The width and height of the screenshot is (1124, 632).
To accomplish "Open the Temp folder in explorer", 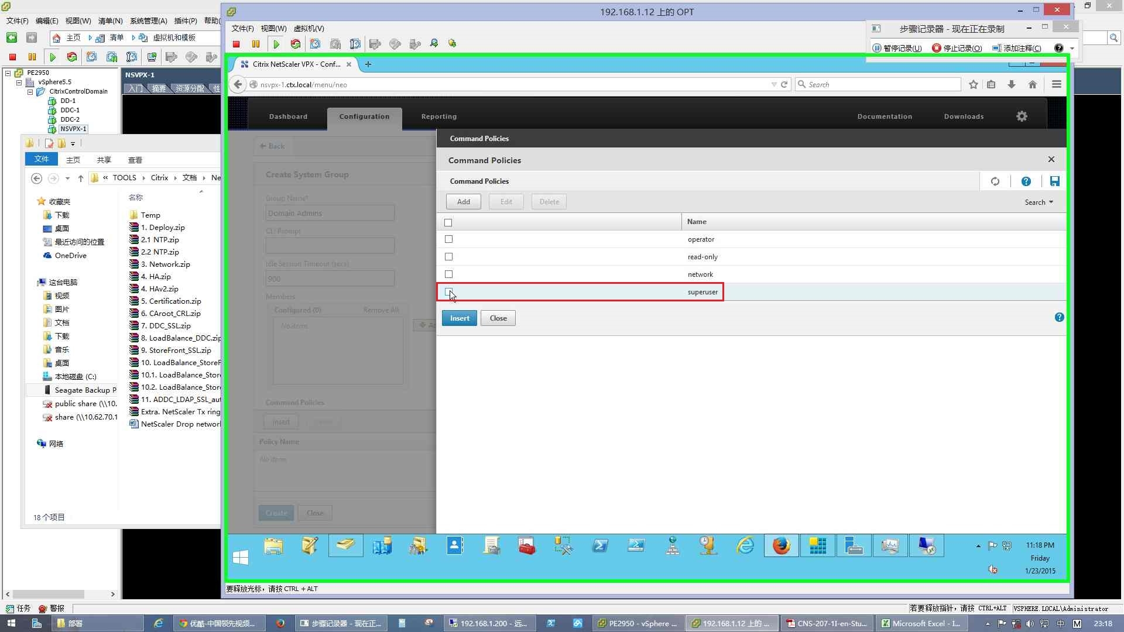I will point(150,215).
